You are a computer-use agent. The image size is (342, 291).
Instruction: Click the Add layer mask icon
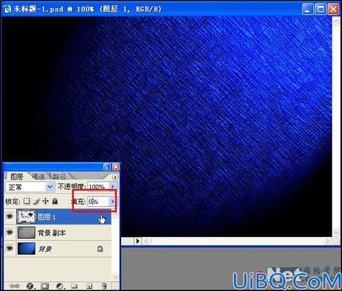(x=44, y=286)
